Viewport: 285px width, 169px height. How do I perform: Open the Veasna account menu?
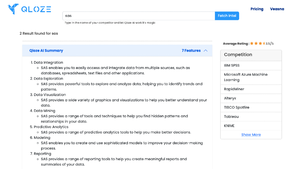point(277,9)
